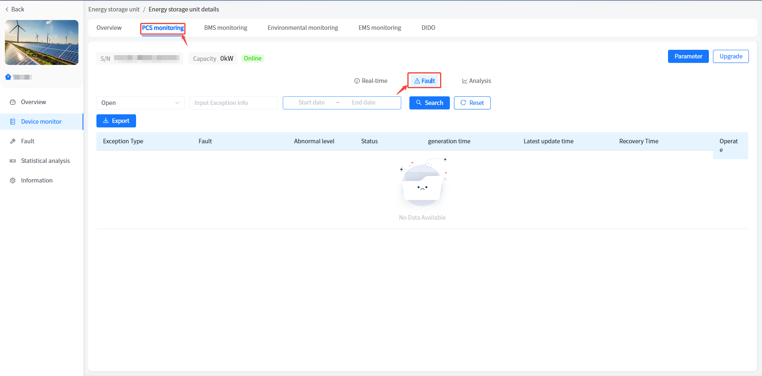Open the Environmental monitoring tab
Image resolution: width=762 pixels, height=376 pixels.
(303, 28)
